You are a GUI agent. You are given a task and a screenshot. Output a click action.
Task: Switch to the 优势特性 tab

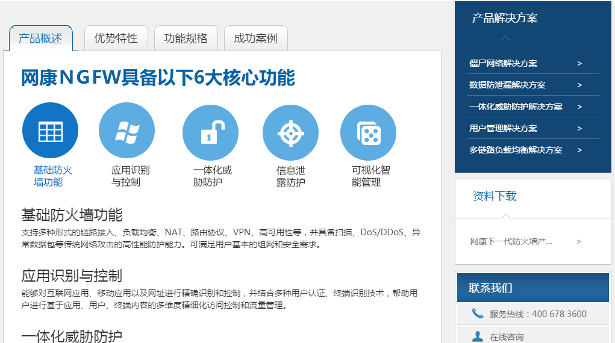click(x=116, y=39)
